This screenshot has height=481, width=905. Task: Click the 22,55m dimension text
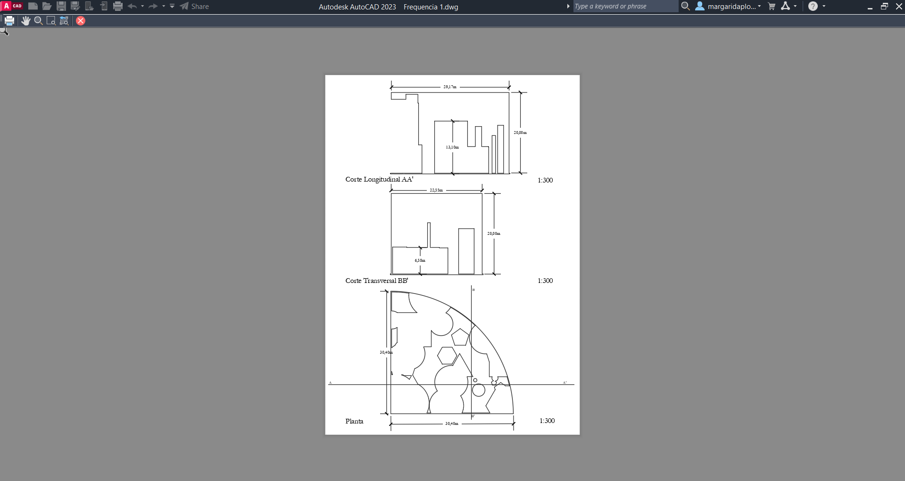point(436,190)
